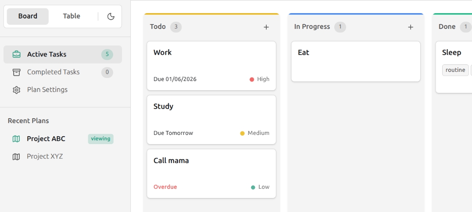This screenshot has height=212, width=472.
Task: Click the yellow Medium priority indicator
Action: (x=242, y=133)
